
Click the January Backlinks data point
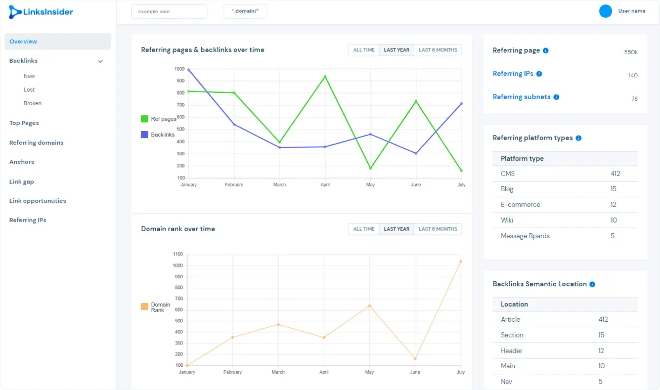189,70
